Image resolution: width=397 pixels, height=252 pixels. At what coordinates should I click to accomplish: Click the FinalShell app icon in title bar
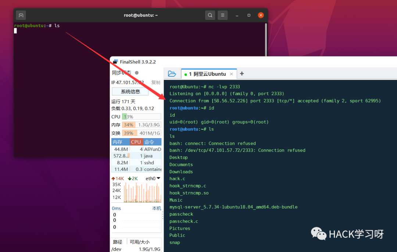[x=115, y=61]
